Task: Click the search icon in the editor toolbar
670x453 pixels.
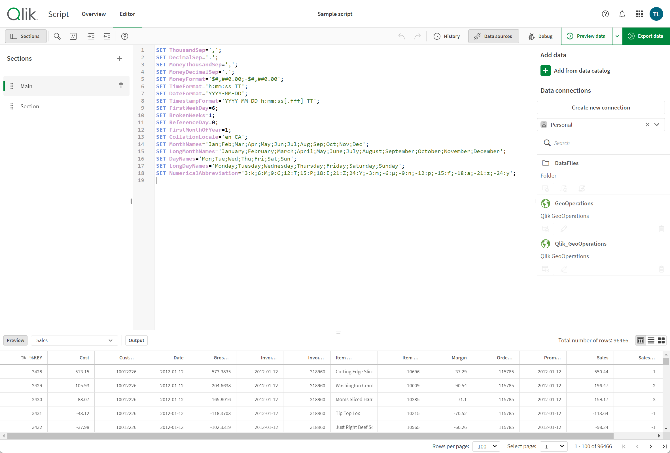Action: tap(57, 36)
